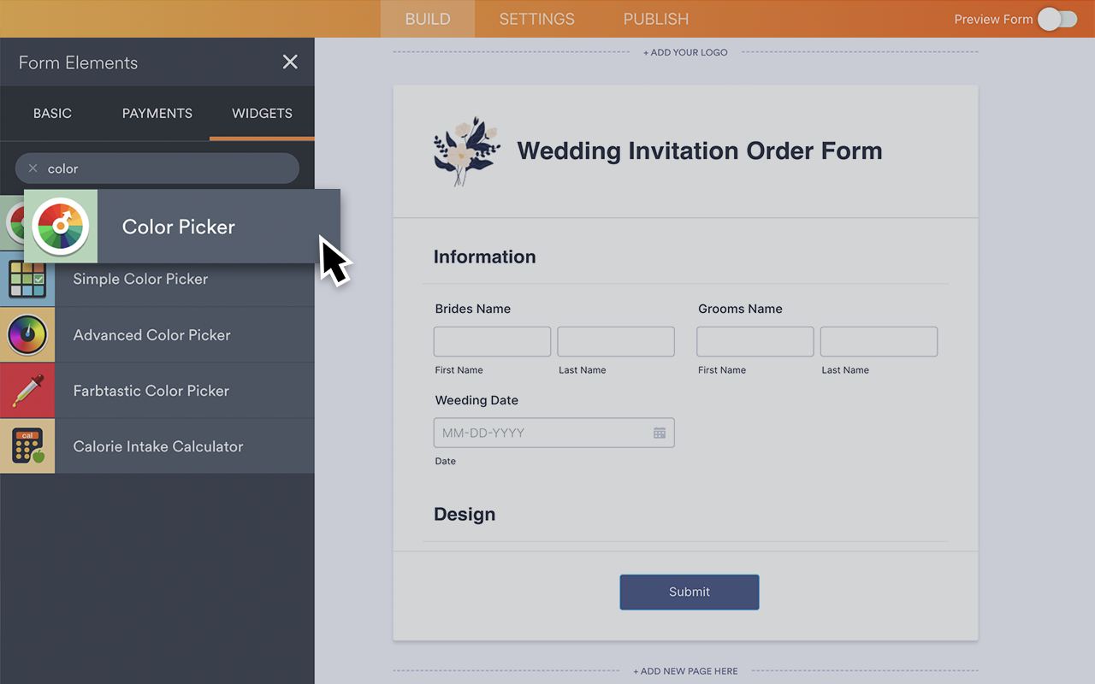The height and width of the screenshot is (684, 1095).
Task: Switch to the WIDGETS tab
Action: click(261, 113)
